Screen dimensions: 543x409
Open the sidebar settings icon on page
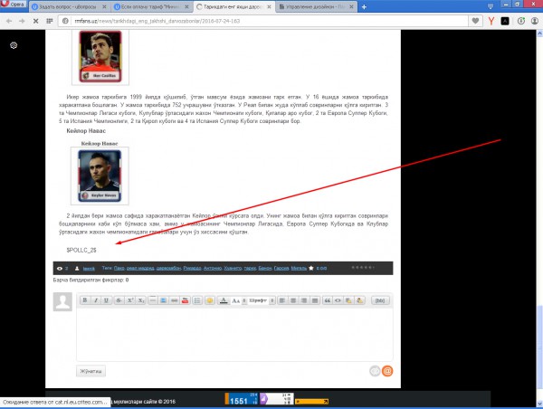pos(14,45)
